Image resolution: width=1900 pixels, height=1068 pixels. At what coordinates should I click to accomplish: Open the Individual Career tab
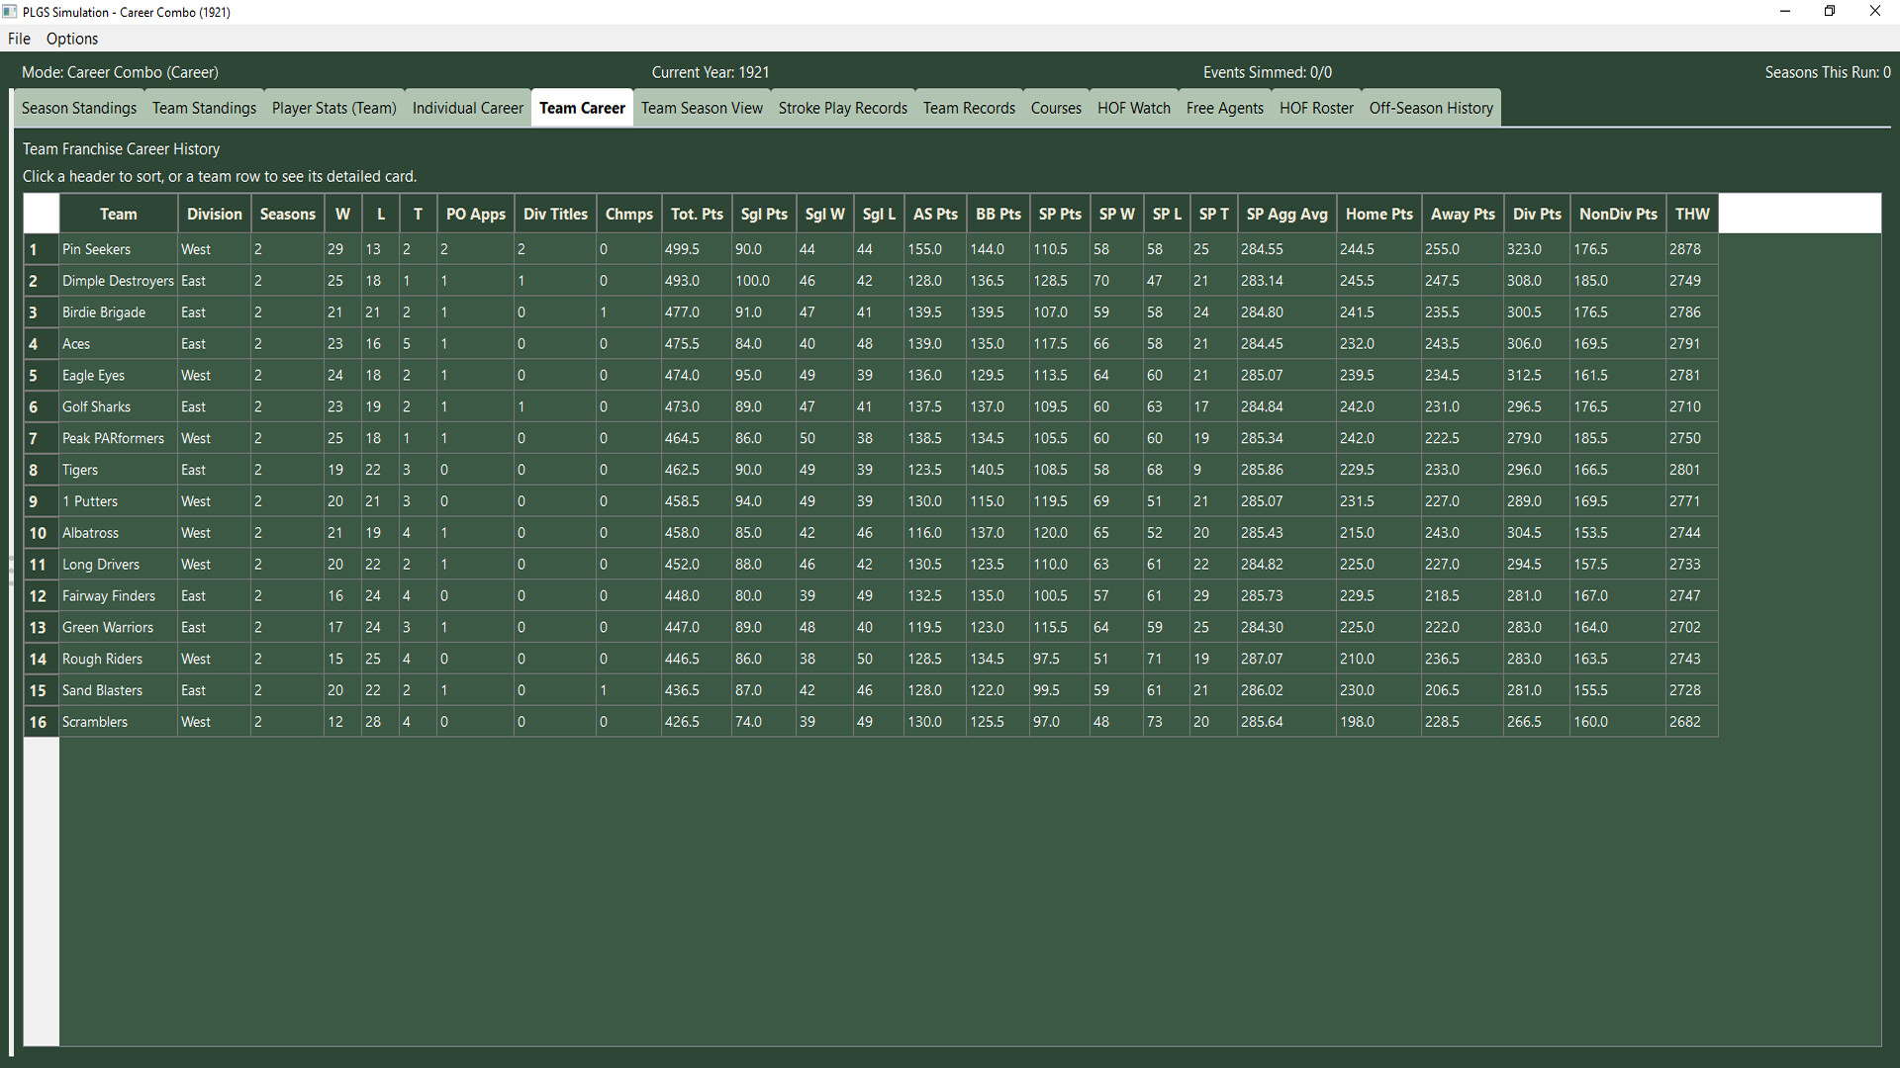pos(467,108)
